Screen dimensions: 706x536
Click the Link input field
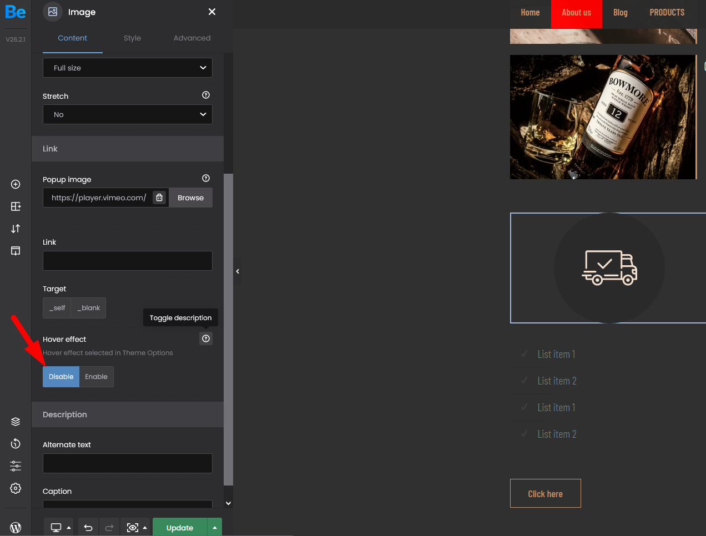pos(128,261)
